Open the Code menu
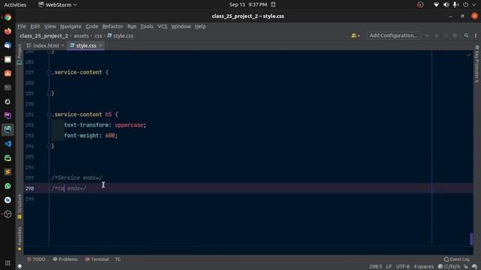 point(92,26)
